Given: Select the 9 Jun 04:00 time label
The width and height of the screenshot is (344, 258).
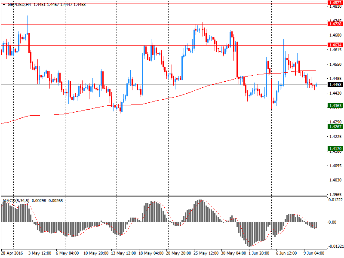Looking at the screenshot, I should (314, 253).
